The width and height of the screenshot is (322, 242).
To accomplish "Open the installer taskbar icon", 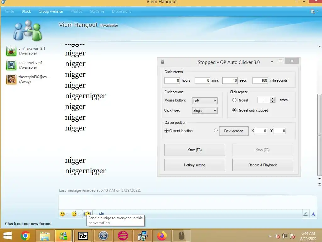I will point(142,236).
